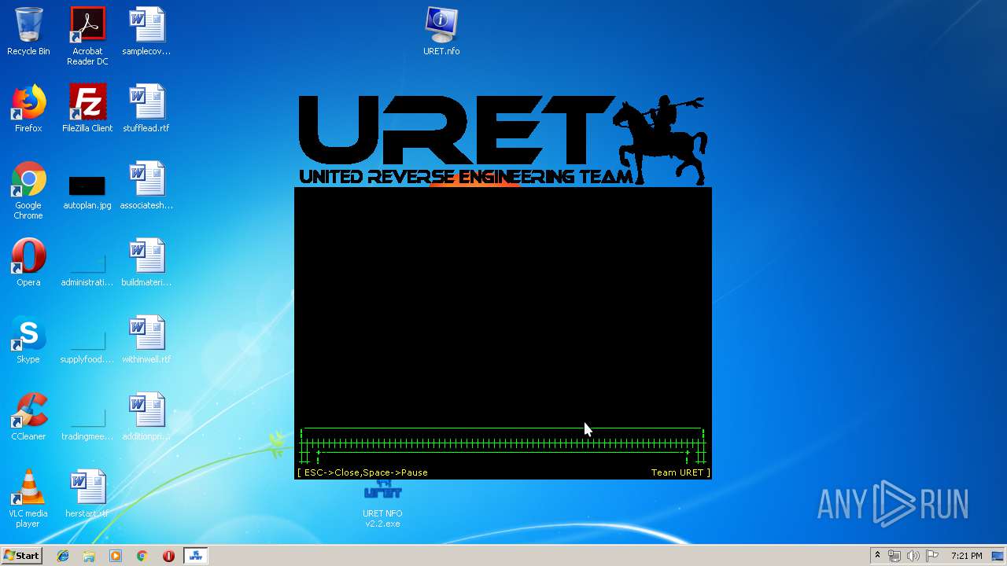This screenshot has width=1007, height=566.
Task: Select the URET.nfo file icon
Action: [441, 32]
